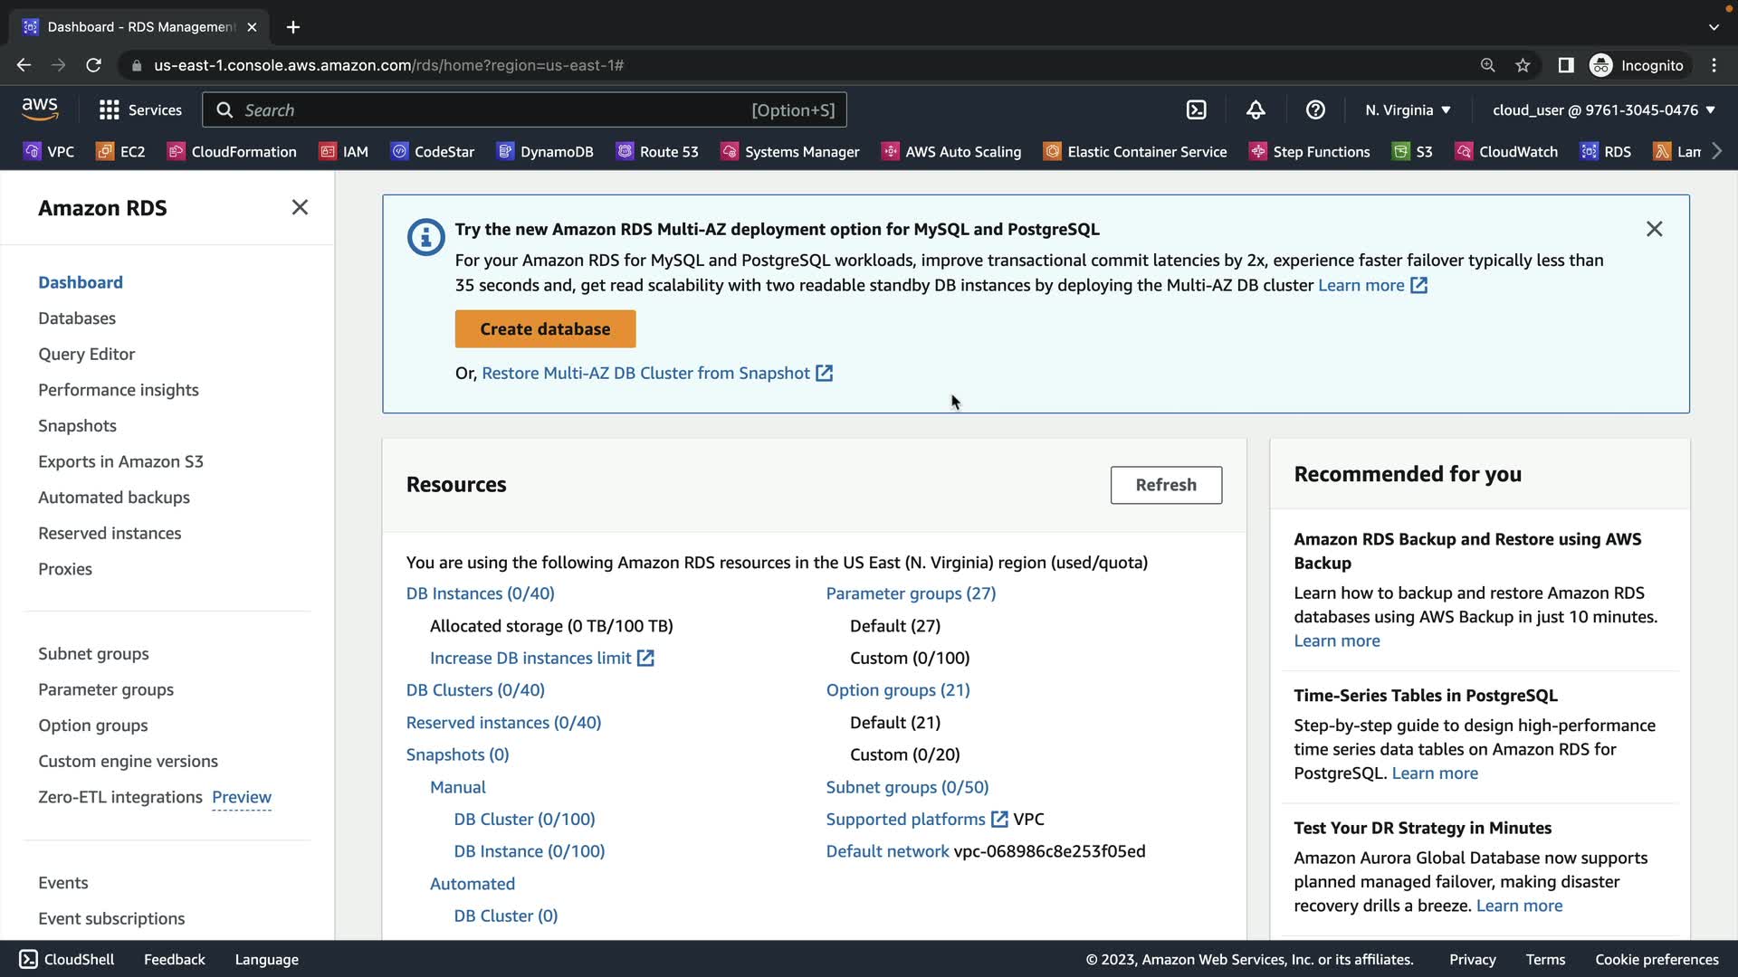Collapse the Amazon RDS side panel
The height and width of the screenshot is (977, 1738).
tap(300, 207)
